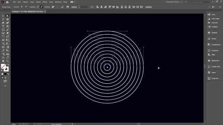The height and width of the screenshot is (125, 223).
Task: Open the Gradient panel button
Action: tap(213, 27)
